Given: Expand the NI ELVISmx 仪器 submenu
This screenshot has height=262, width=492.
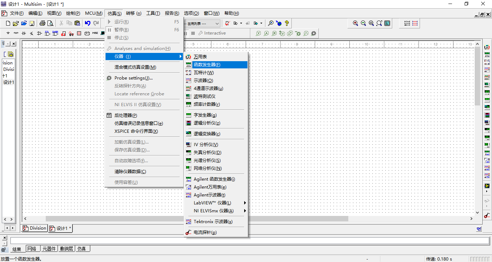Looking at the screenshot, I should [216, 211].
